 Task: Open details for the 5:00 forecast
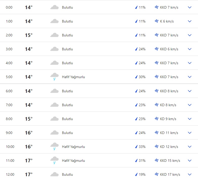click(190, 77)
